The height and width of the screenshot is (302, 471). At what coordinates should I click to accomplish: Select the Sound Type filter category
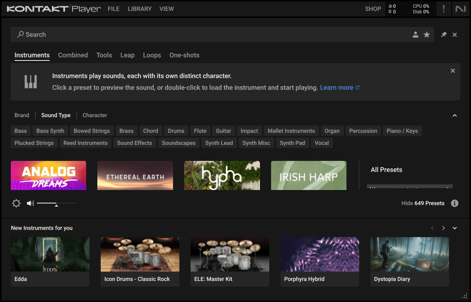(56, 115)
